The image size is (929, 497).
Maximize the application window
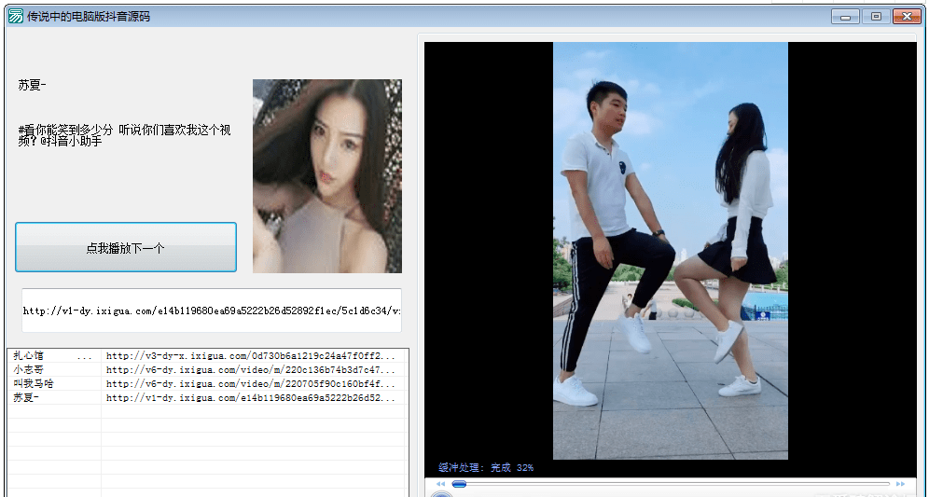tap(876, 16)
